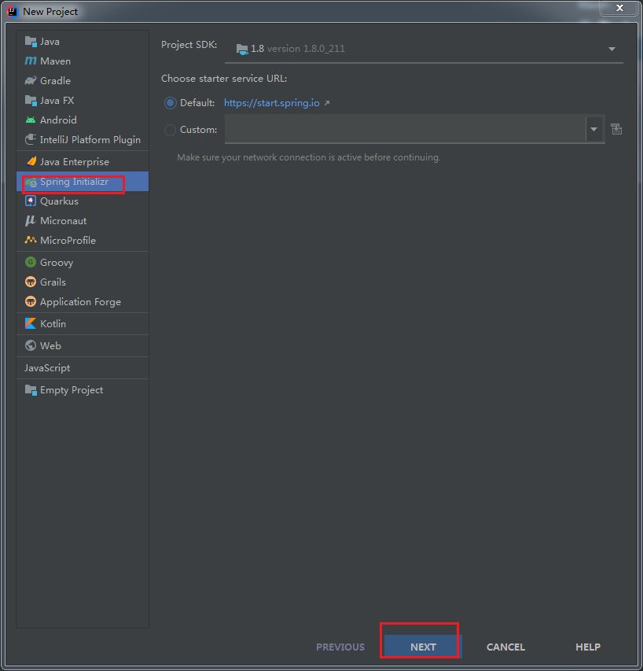Choose Maven project type label
Image resolution: width=643 pixels, height=671 pixels.
[55, 61]
